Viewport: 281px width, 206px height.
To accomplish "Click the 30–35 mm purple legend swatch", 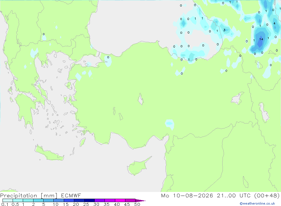I will (100, 200).
